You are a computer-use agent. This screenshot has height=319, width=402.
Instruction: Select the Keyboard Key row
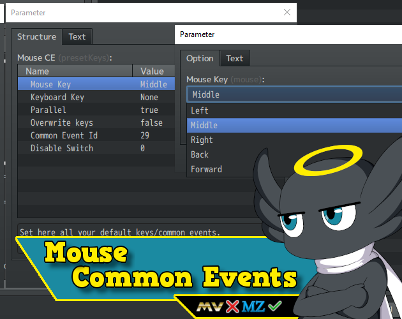pyautogui.click(x=96, y=97)
